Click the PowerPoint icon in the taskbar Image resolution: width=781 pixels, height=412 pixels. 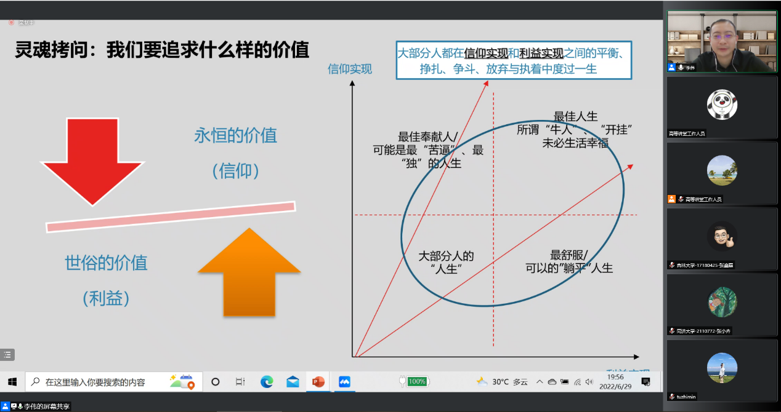click(x=318, y=382)
